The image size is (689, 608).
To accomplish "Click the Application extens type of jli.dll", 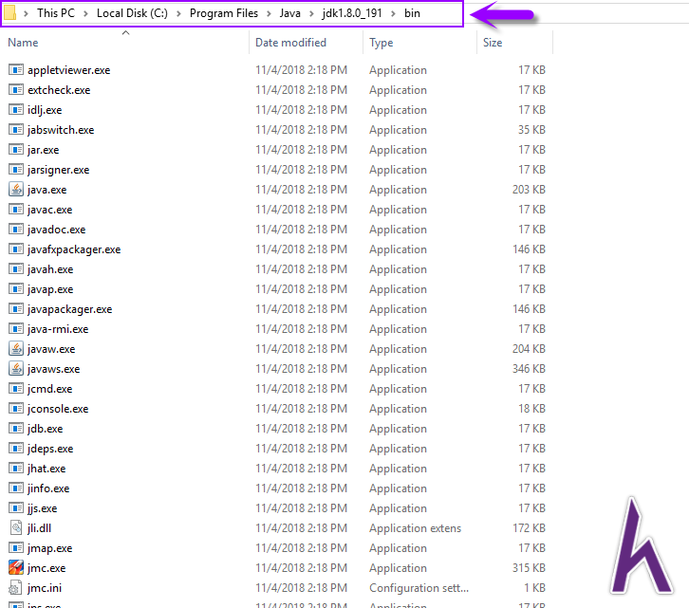I will pos(416,528).
